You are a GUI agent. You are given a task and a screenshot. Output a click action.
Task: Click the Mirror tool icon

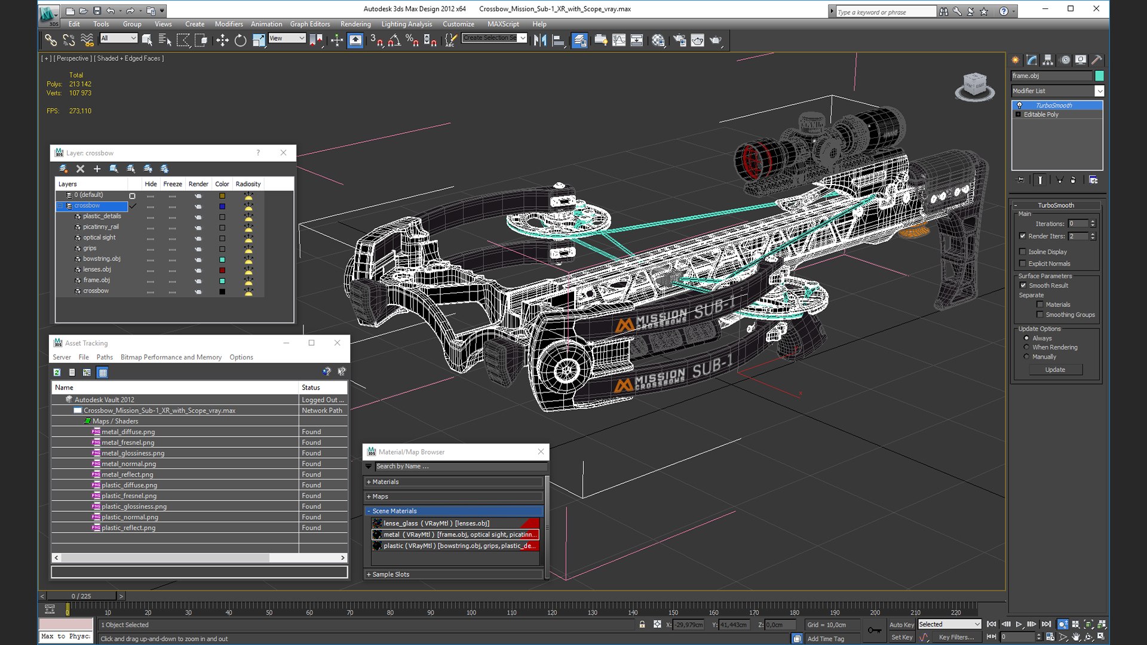[540, 40]
